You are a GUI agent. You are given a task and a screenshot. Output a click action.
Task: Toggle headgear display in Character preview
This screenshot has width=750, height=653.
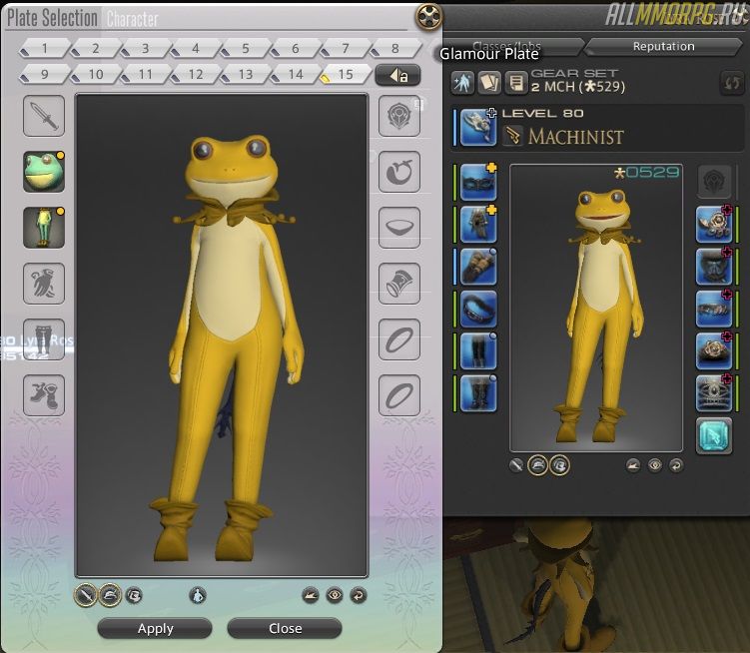coord(537,465)
